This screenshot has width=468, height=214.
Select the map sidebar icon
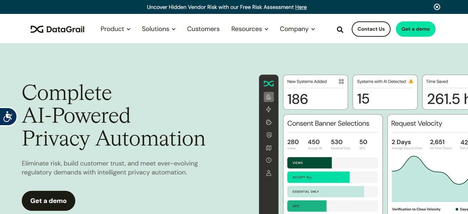pyautogui.click(x=269, y=148)
